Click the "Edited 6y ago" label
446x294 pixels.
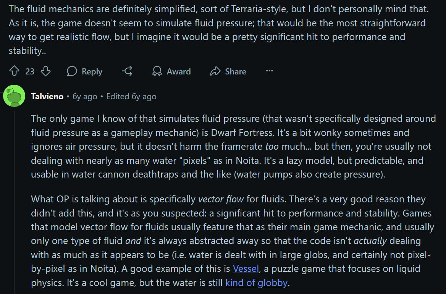pyautogui.click(x=131, y=97)
